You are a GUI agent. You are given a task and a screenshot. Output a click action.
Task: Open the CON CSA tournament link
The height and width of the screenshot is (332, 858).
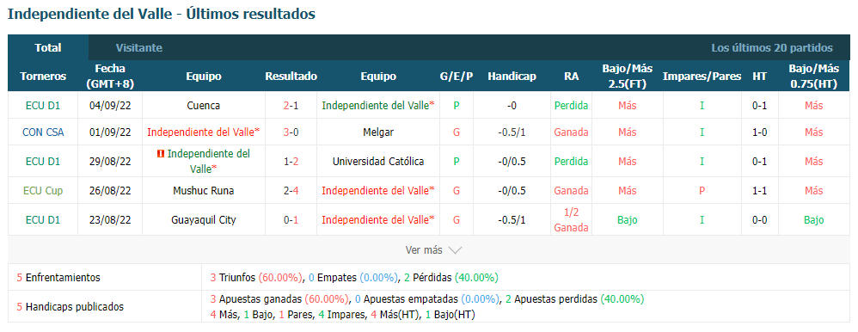click(x=43, y=132)
